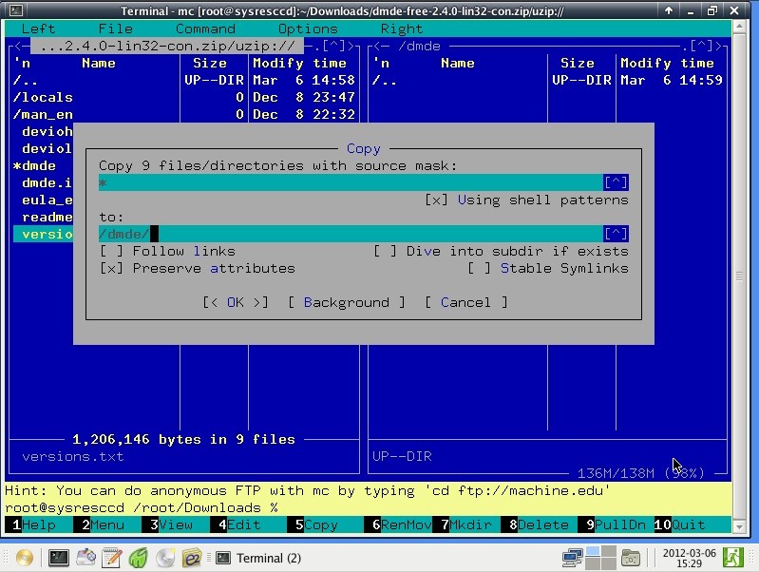Click the terminal vertical scrollbar thumb
This screenshot has height=572, width=759.
pyautogui.click(x=739, y=276)
